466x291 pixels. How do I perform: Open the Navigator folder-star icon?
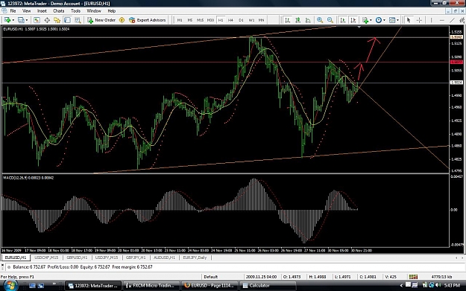tap(57, 20)
